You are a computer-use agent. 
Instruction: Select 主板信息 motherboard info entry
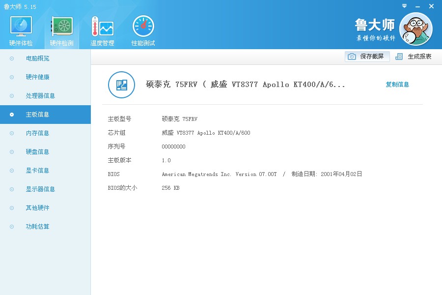pos(45,115)
